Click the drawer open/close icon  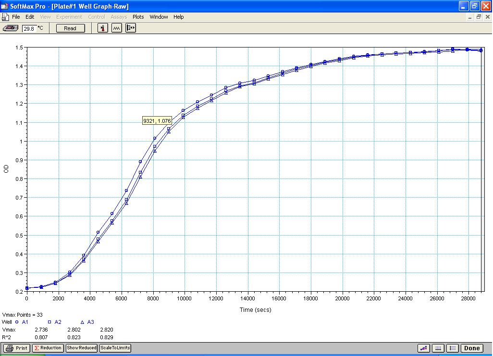click(131, 28)
